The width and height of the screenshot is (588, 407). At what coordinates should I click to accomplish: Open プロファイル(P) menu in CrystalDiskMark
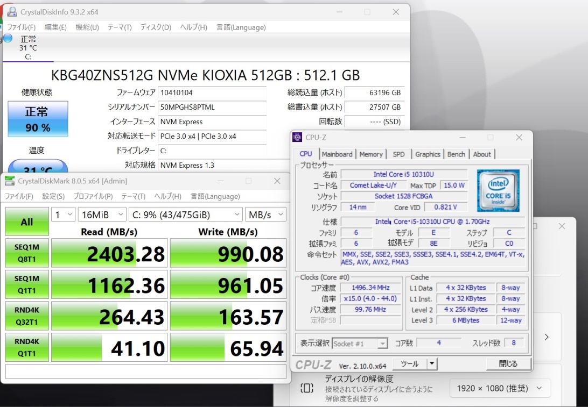pos(93,196)
